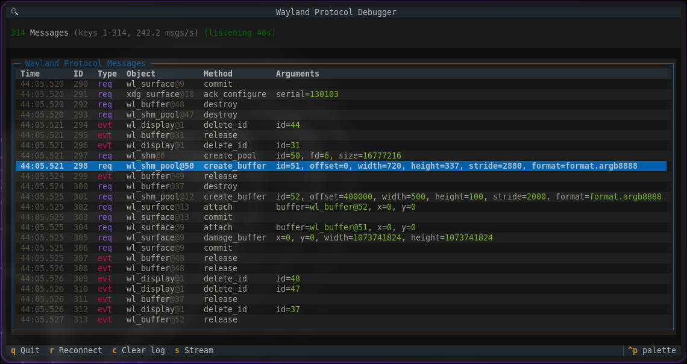Click the search magnifier icon in header

[x=14, y=12]
